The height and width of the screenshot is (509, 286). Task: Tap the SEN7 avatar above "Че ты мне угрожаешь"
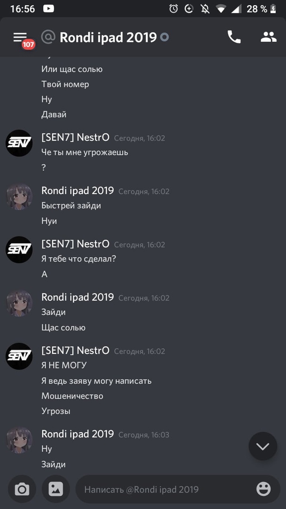19,143
